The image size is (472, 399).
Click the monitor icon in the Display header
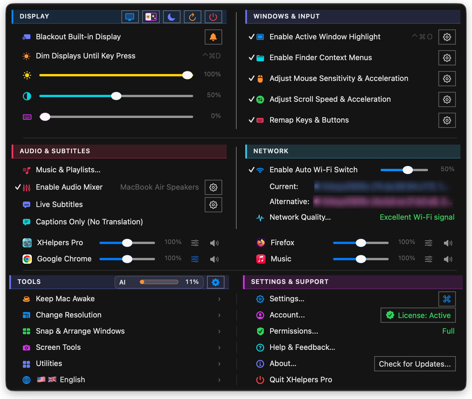[130, 17]
